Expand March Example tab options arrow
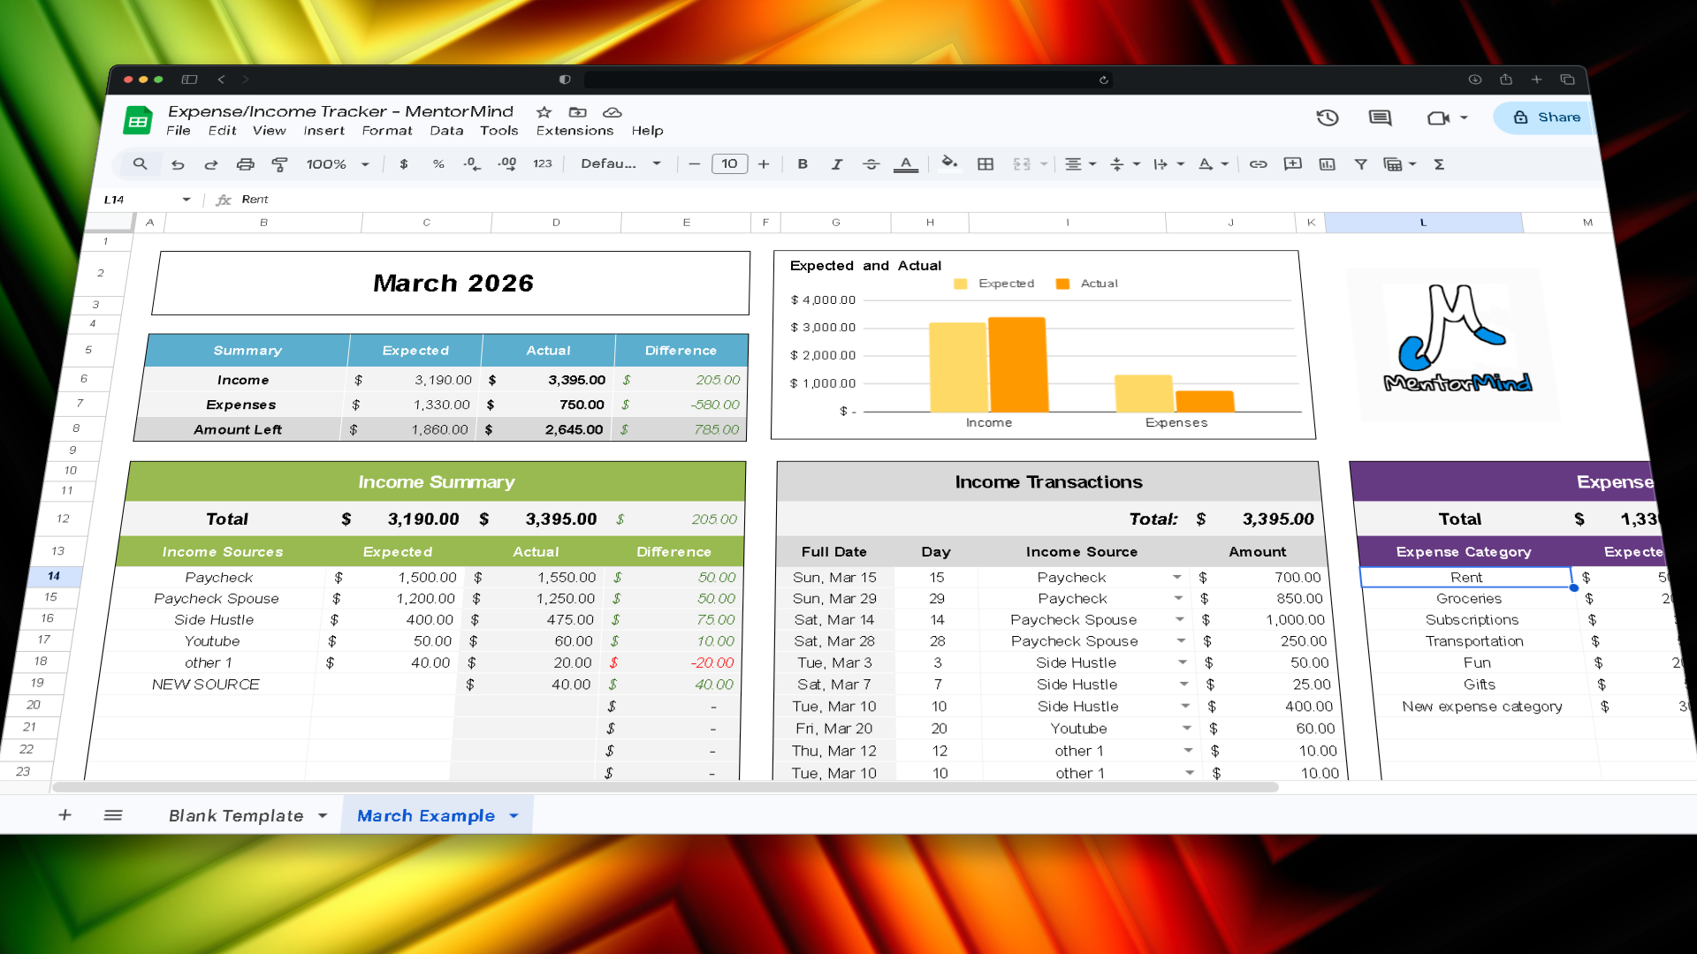 coord(514,816)
